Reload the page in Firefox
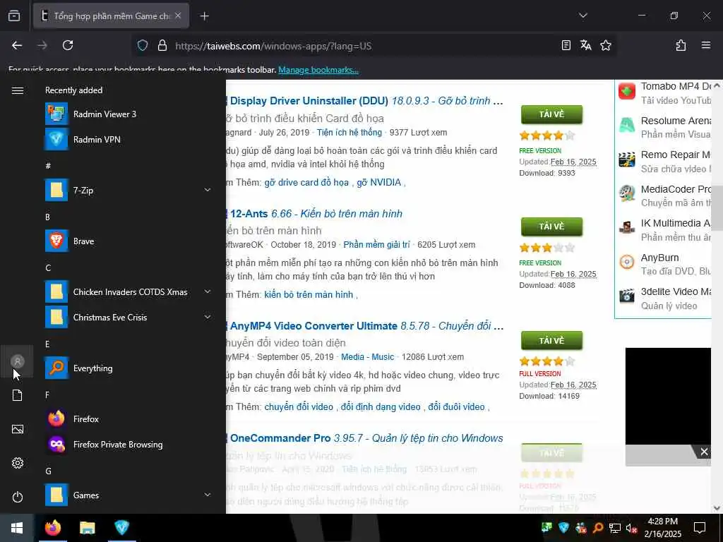This screenshot has height=542, width=723. [x=68, y=45]
